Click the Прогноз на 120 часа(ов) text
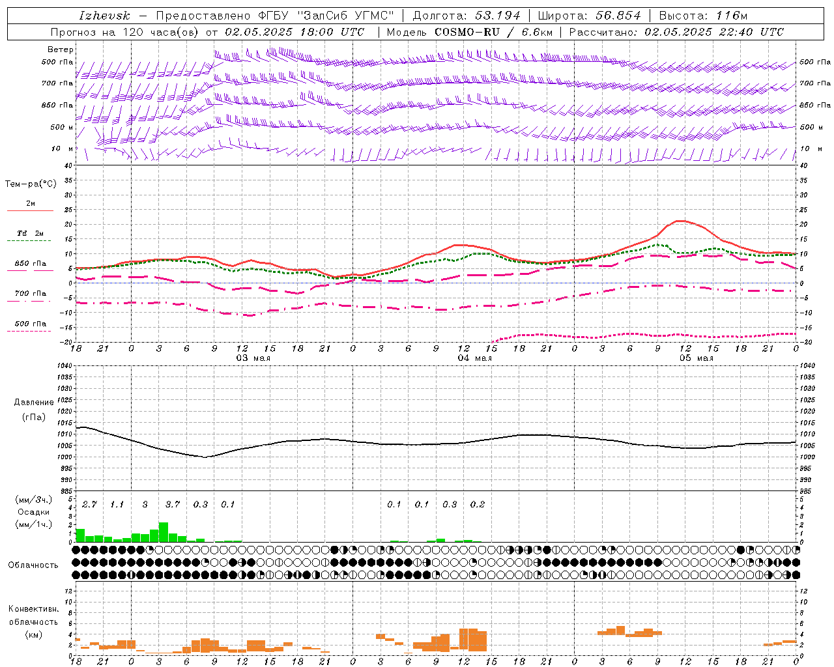 (x=125, y=32)
